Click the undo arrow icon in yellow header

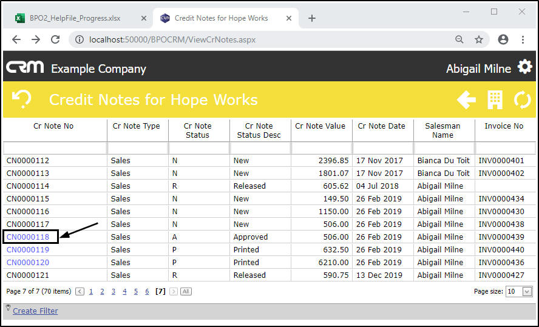[x=22, y=99]
